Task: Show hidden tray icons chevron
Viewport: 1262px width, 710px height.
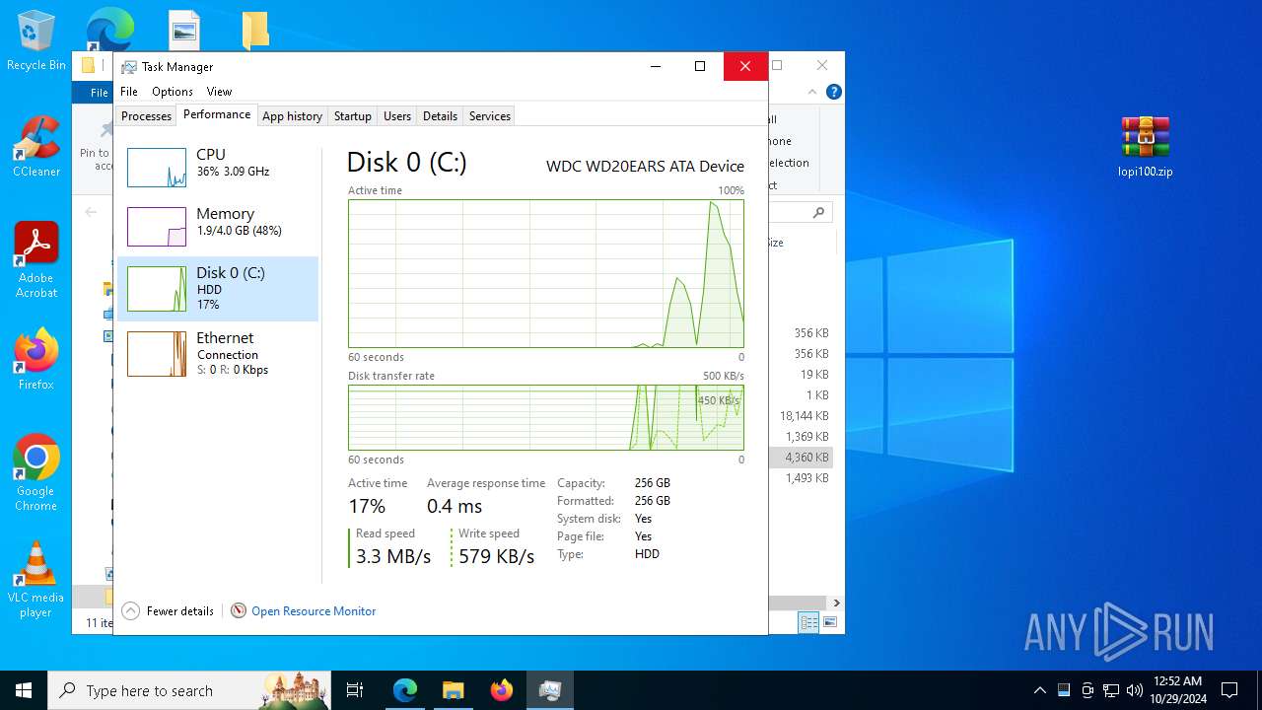Action: point(1039,690)
